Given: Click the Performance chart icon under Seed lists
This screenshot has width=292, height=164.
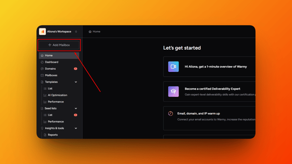Looking at the screenshot, I should pos(45,122).
